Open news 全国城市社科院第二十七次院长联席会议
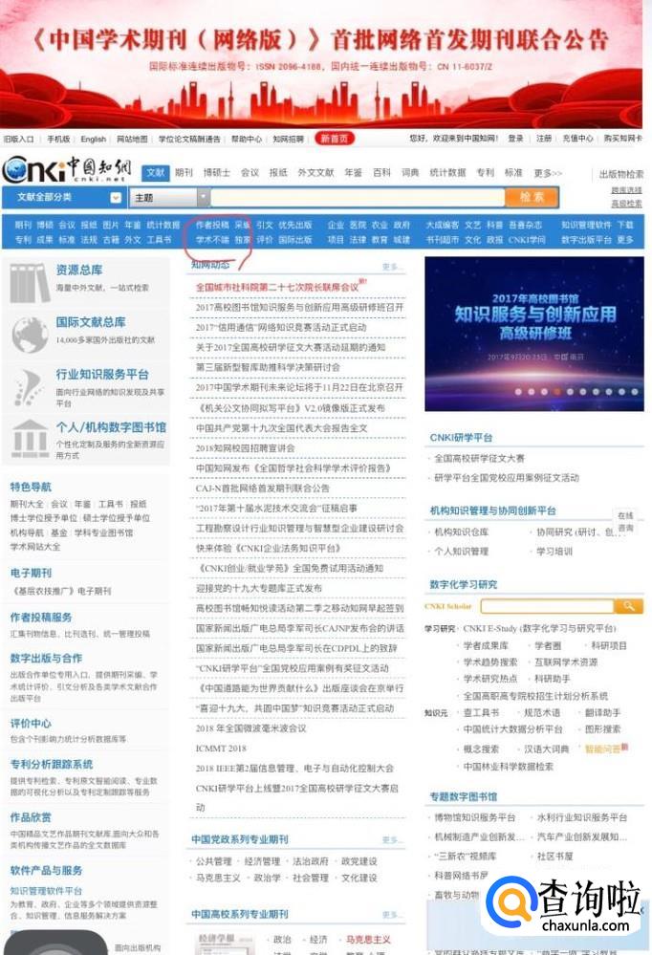Image resolution: width=652 pixels, height=955 pixels. pos(277,287)
